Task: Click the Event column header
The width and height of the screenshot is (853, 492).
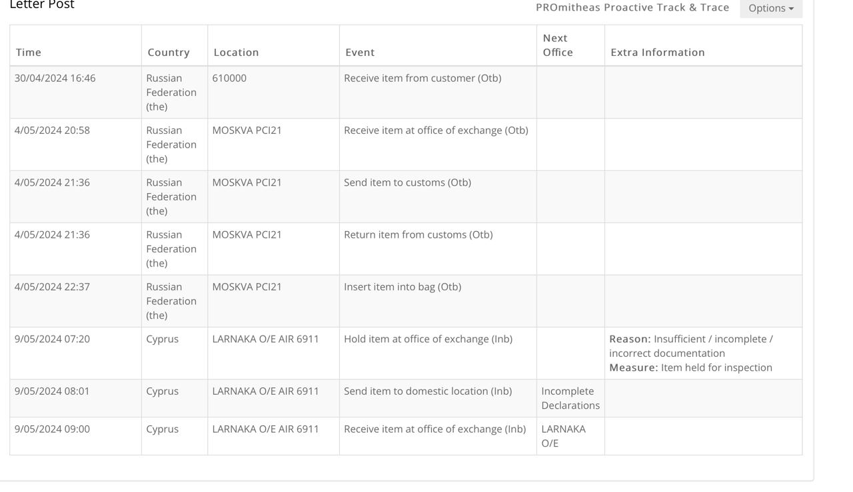Action: tap(360, 52)
